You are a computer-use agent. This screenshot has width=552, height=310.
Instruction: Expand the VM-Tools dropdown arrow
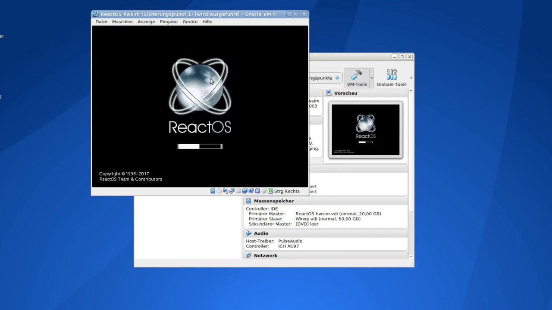tap(372, 78)
